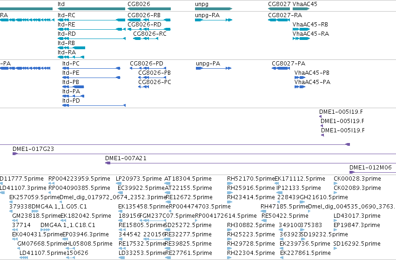Image resolution: width=396 pixels, height=260 pixels.
Task: Click the RH30882.5prime EST label
Action: [251, 226]
